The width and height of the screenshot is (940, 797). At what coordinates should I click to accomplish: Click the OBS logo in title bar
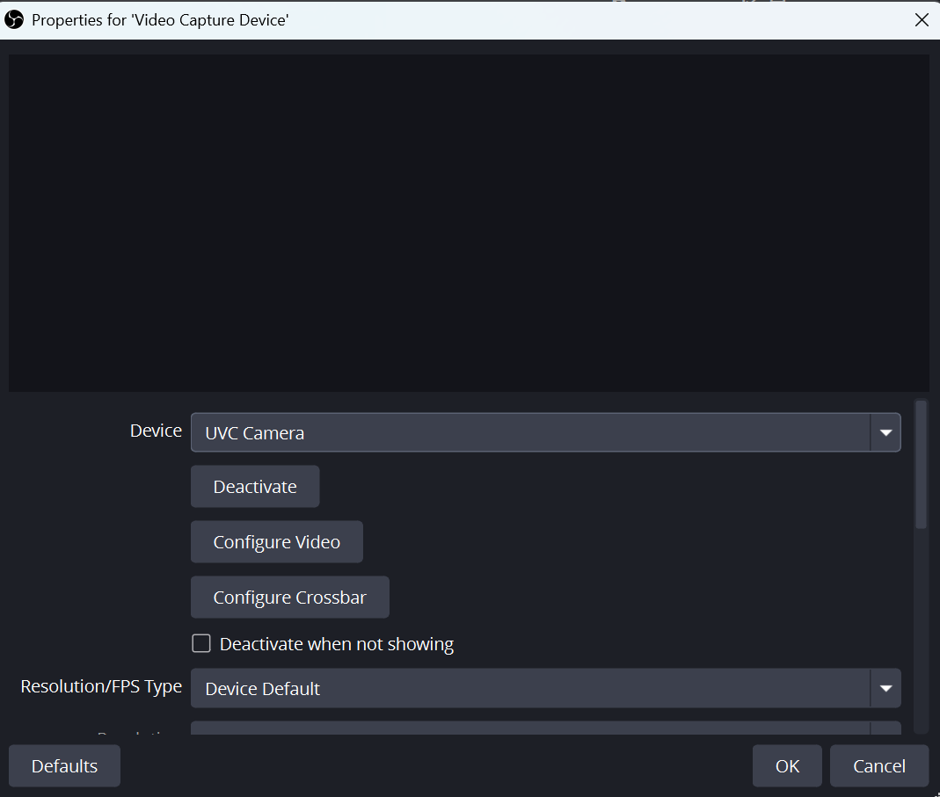14,19
